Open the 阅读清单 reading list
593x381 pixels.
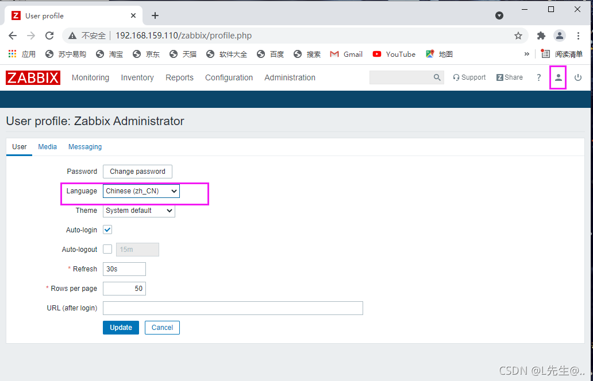561,54
